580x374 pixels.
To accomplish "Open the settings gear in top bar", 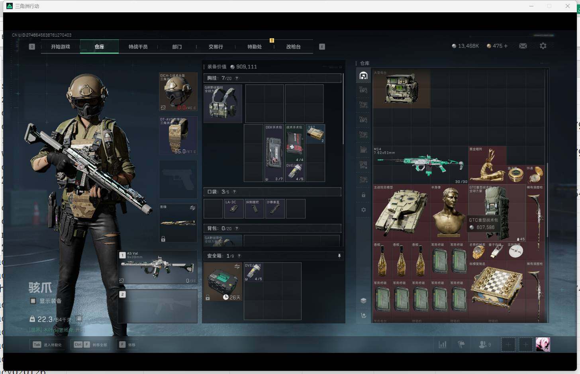I will tap(543, 46).
